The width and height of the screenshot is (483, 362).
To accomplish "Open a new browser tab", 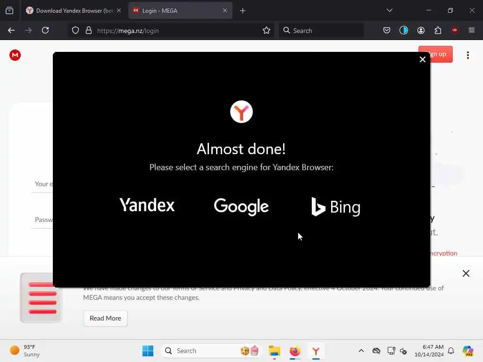I will coord(243,11).
